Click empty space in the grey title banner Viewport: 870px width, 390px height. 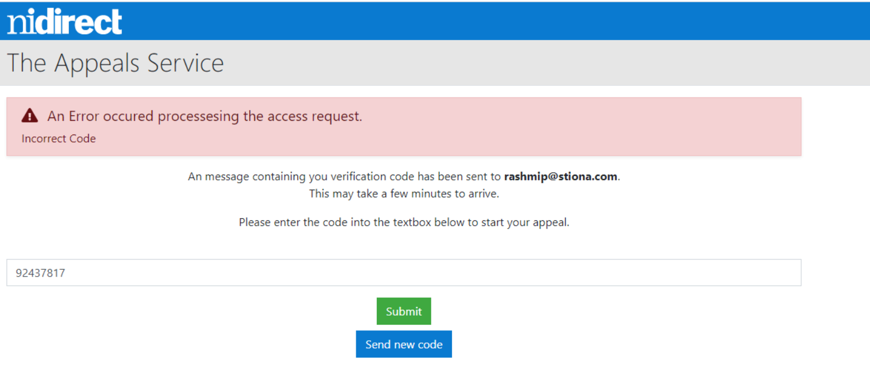point(544,63)
